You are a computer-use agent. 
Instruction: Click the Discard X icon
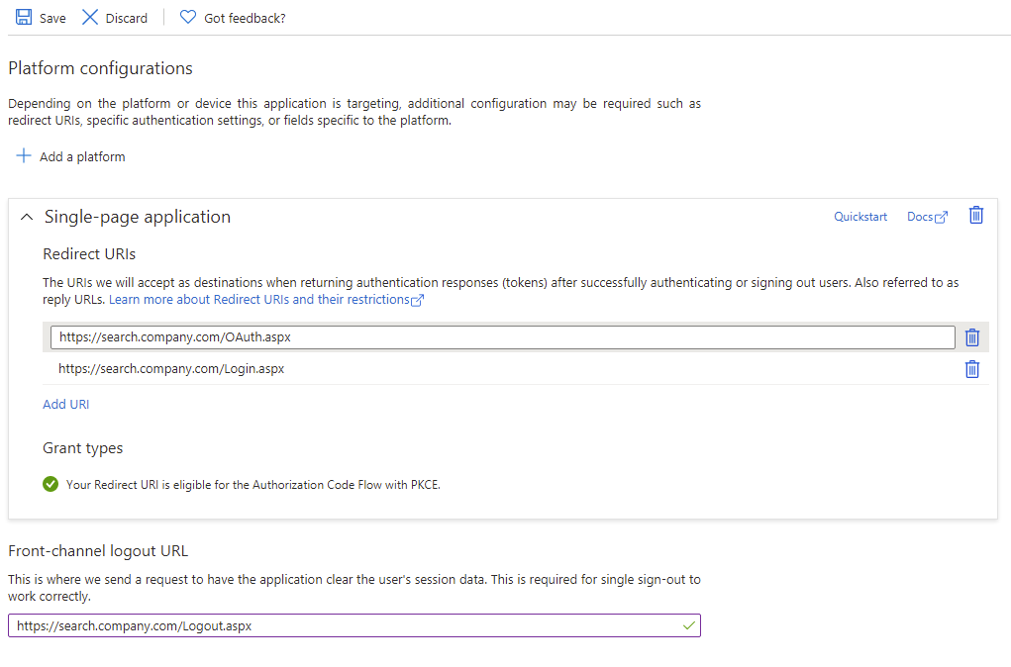(x=90, y=18)
